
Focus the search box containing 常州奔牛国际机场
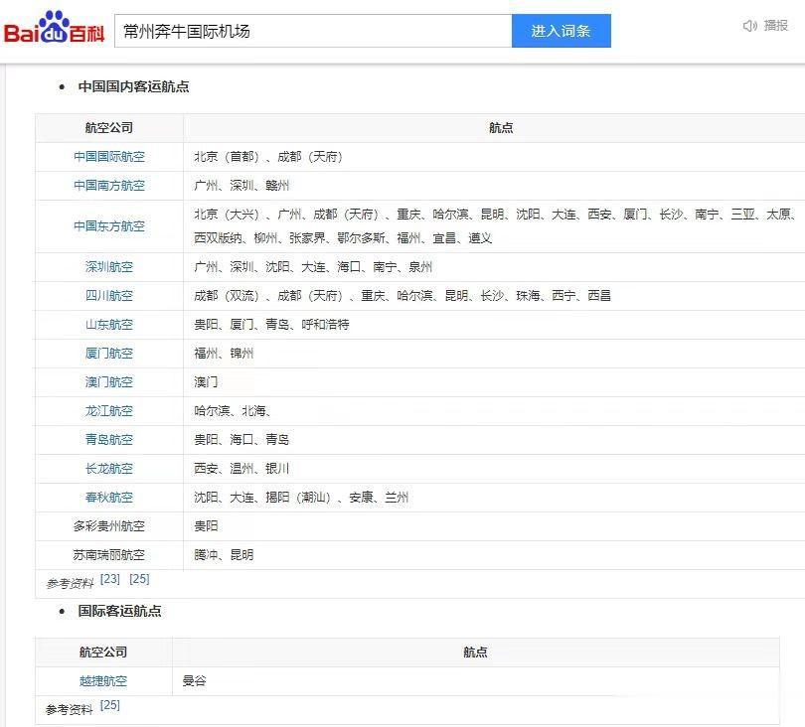313,32
